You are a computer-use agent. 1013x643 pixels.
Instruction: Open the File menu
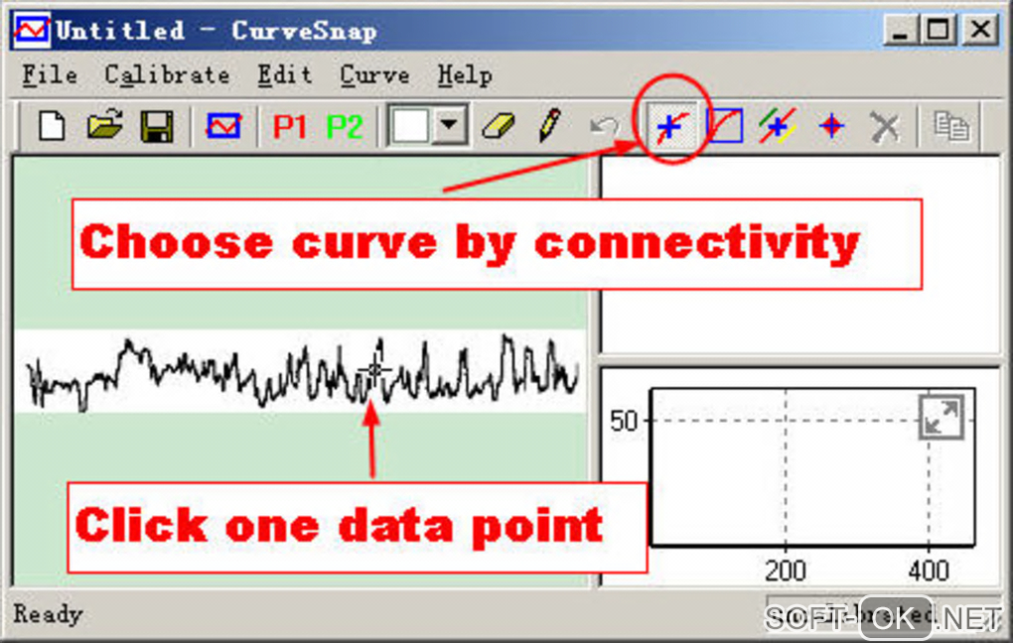[x=50, y=74]
